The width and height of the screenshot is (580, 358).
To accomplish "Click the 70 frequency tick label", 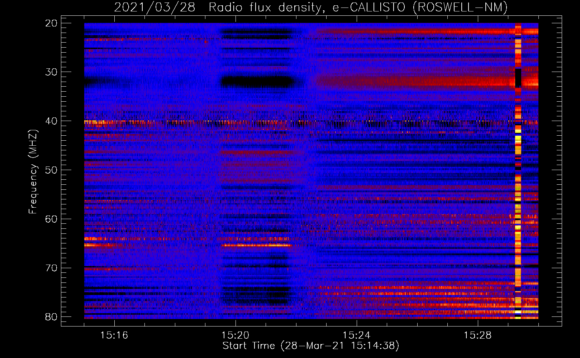I will click(51, 268).
